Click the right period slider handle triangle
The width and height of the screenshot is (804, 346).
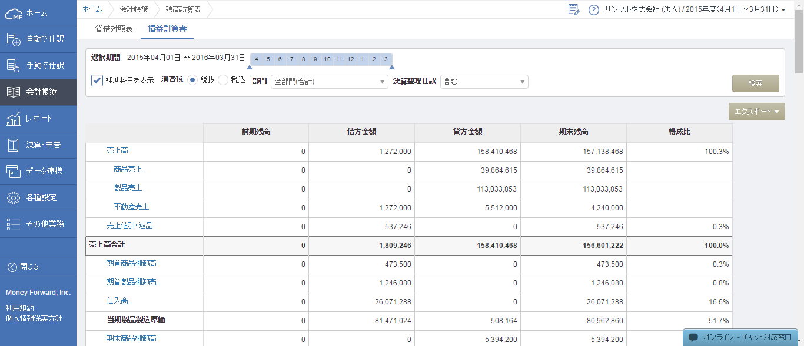coord(392,68)
